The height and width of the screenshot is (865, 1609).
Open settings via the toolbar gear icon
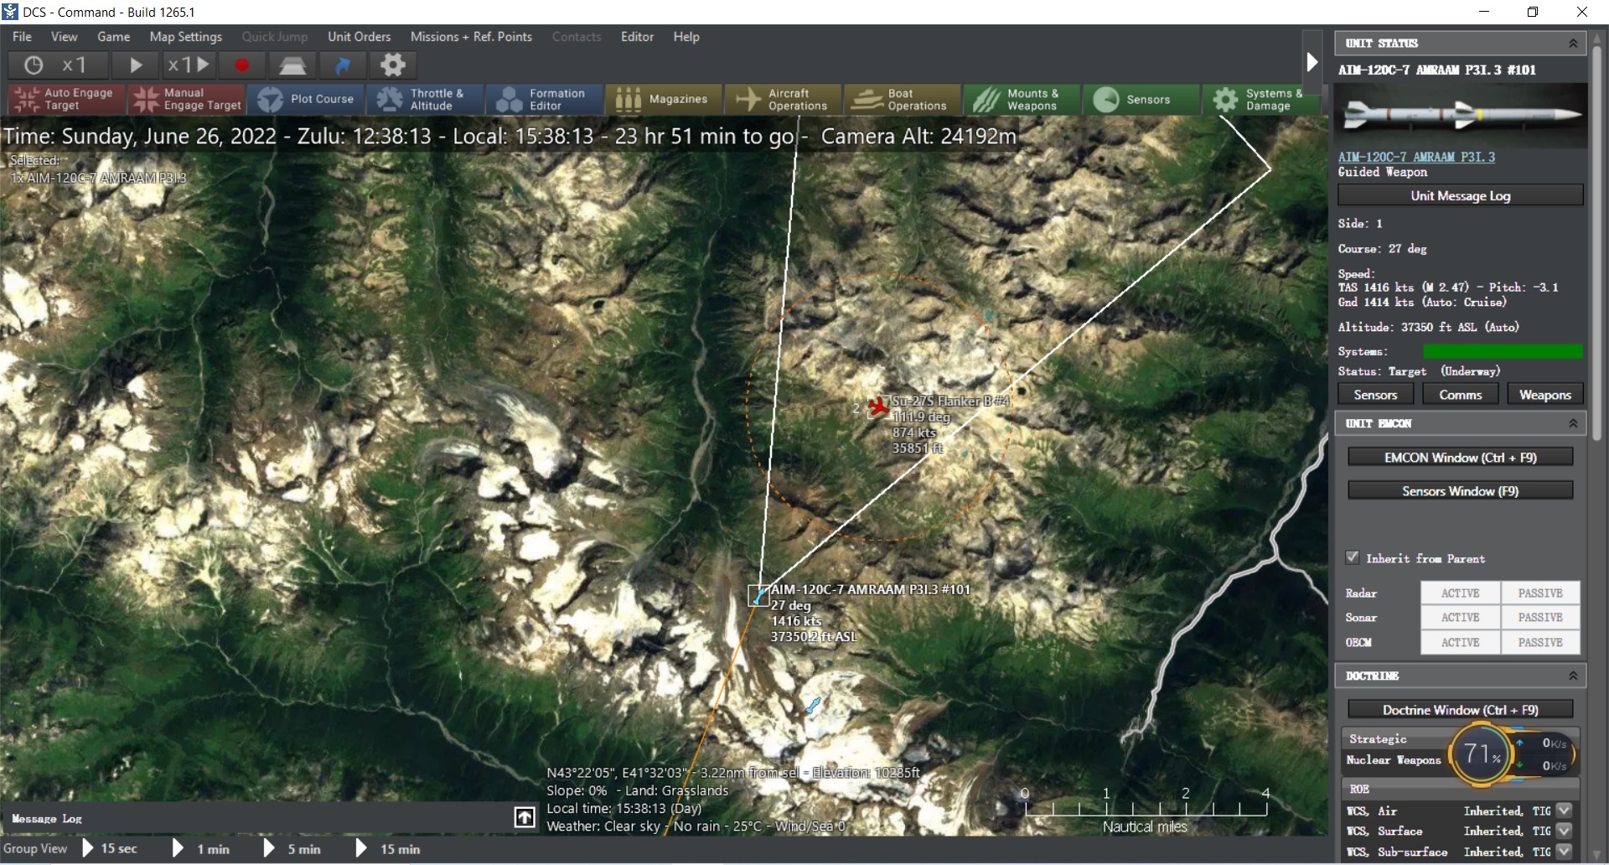click(x=393, y=65)
